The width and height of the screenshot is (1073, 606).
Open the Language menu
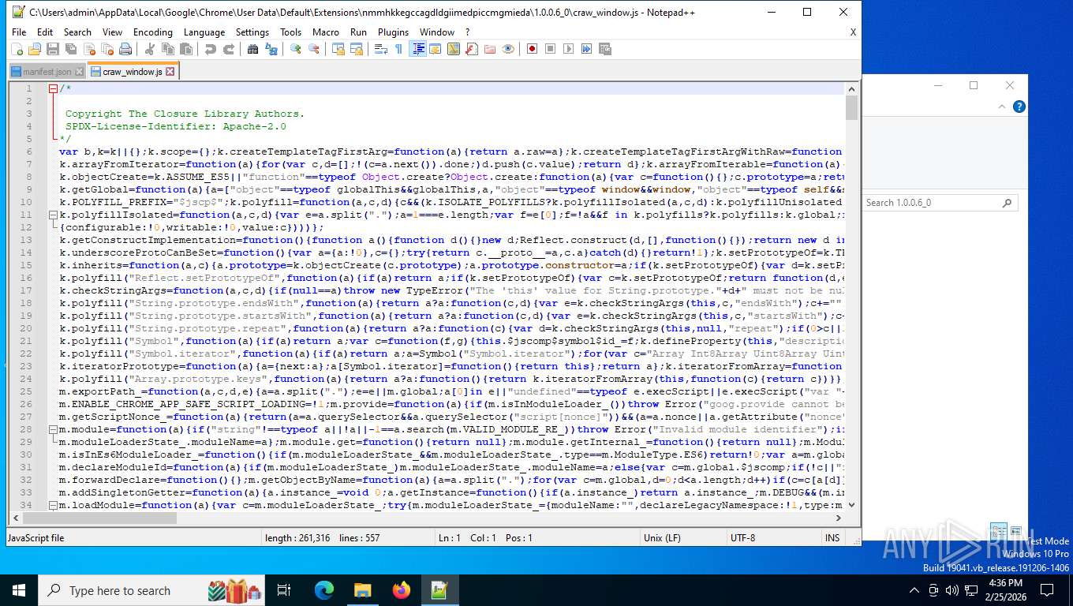204,32
